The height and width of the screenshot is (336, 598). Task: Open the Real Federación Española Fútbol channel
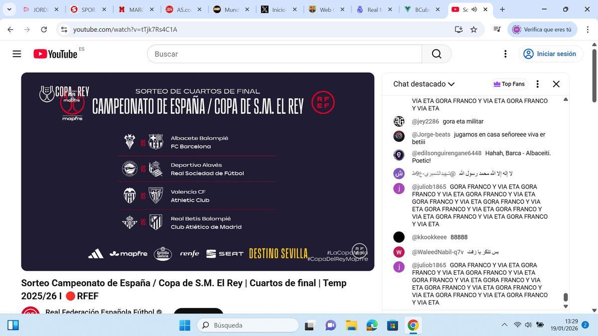(100, 312)
